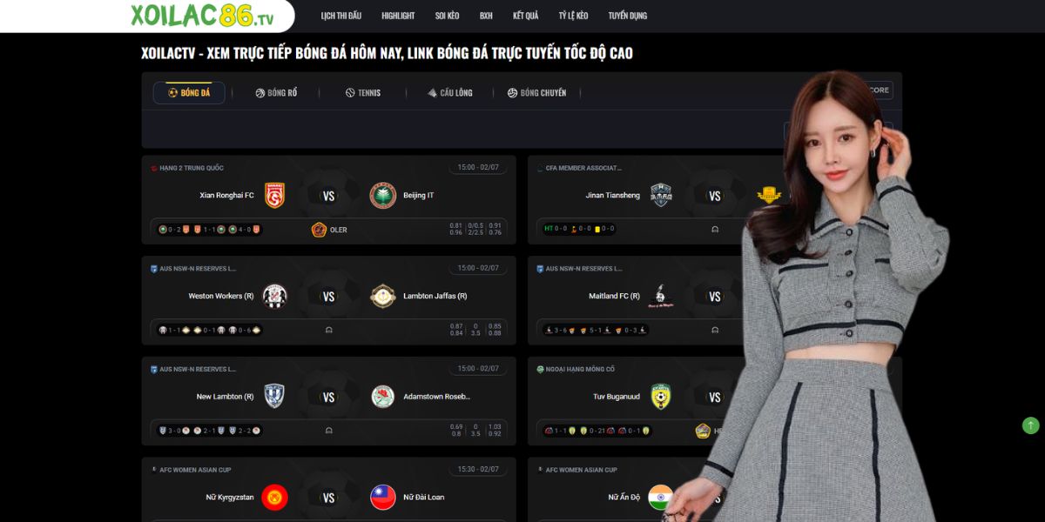Open the New Lambton (R) shield logo

coord(275,397)
